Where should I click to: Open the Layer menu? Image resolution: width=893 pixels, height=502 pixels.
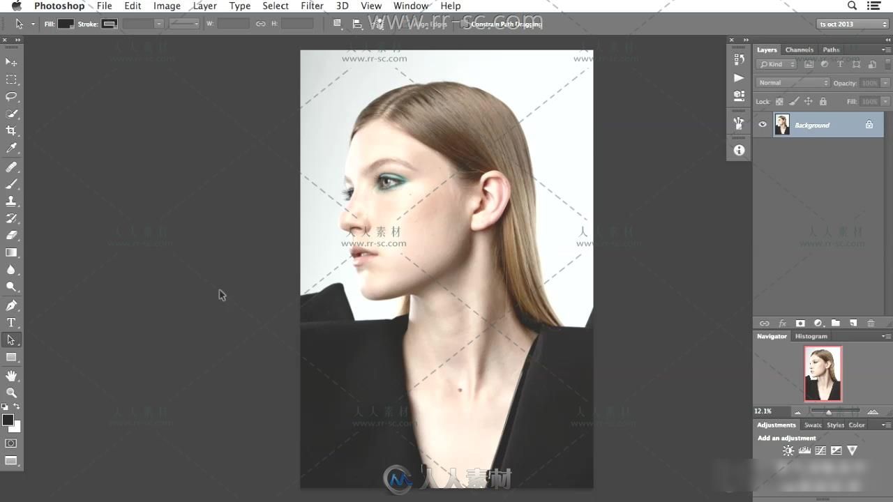tap(204, 6)
